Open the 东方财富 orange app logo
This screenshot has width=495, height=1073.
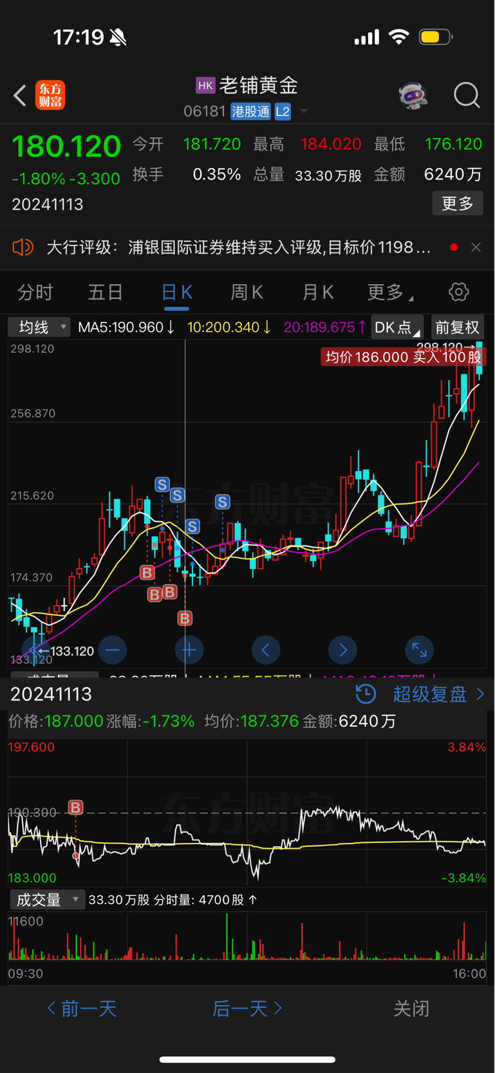coord(50,95)
